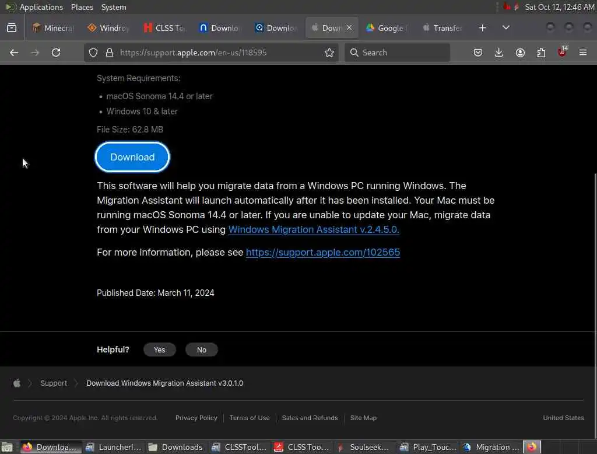Click the page vertical scrollbar

coord(595,305)
